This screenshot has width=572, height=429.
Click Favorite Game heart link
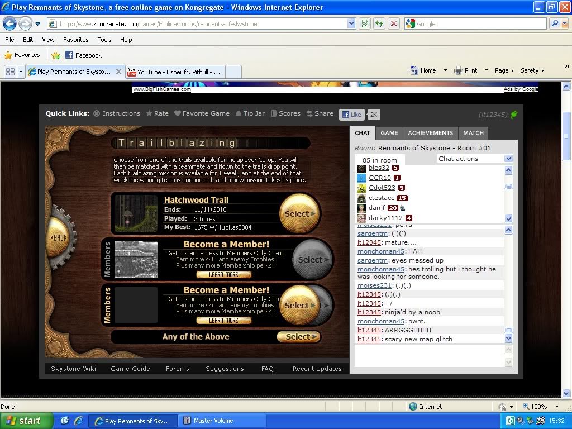point(202,113)
